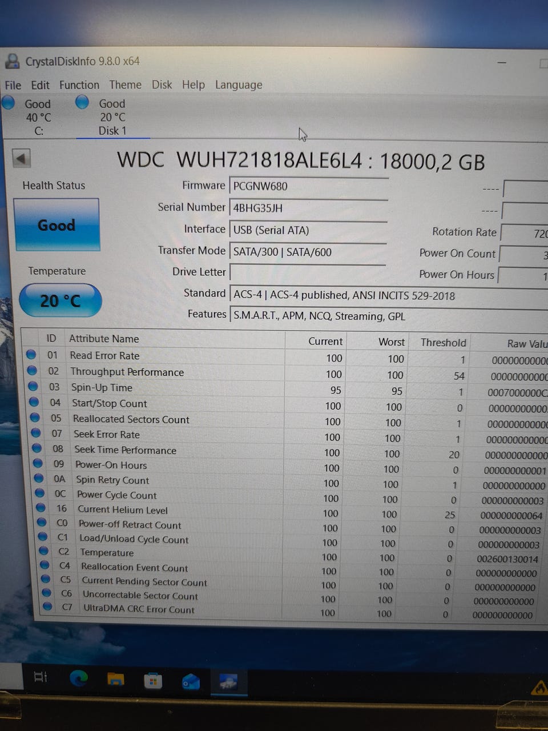Click the status dot for Throughput Performance
Screen dimensions: 548x731
point(32,370)
